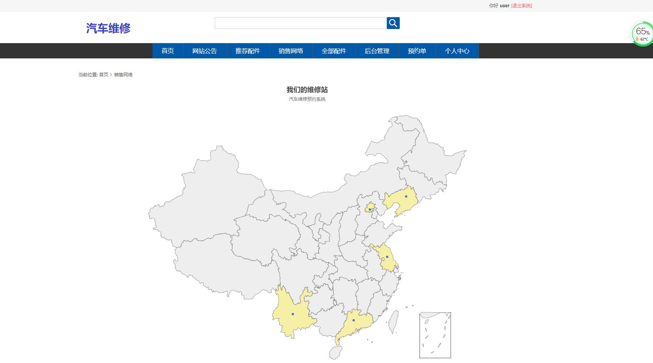Click the South China Sea inset map

pyautogui.click(x=435, y=335)
